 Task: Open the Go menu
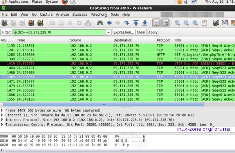(x=34, y=14)
